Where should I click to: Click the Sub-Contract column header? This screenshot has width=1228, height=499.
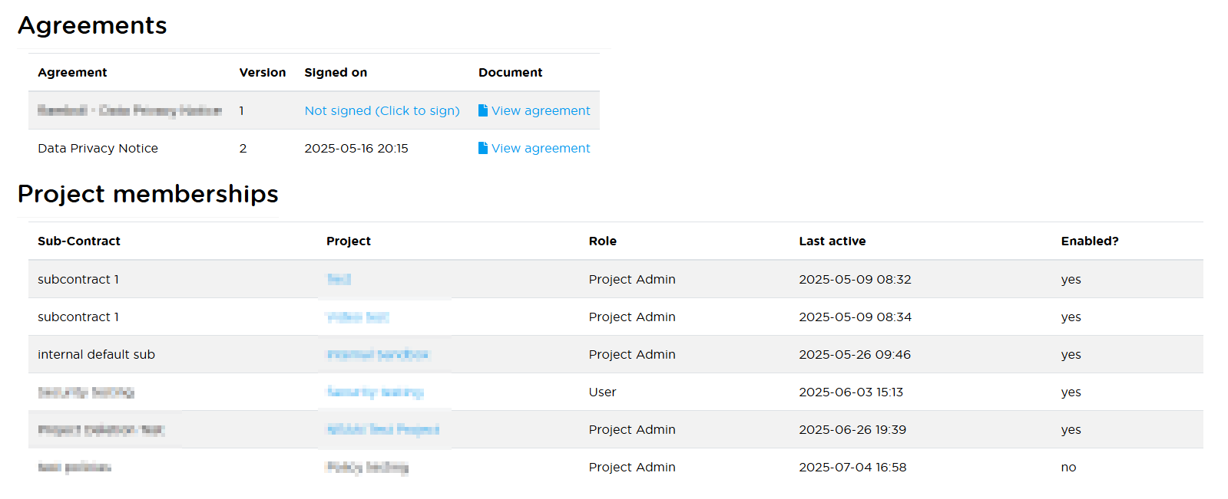click(79, 241)
